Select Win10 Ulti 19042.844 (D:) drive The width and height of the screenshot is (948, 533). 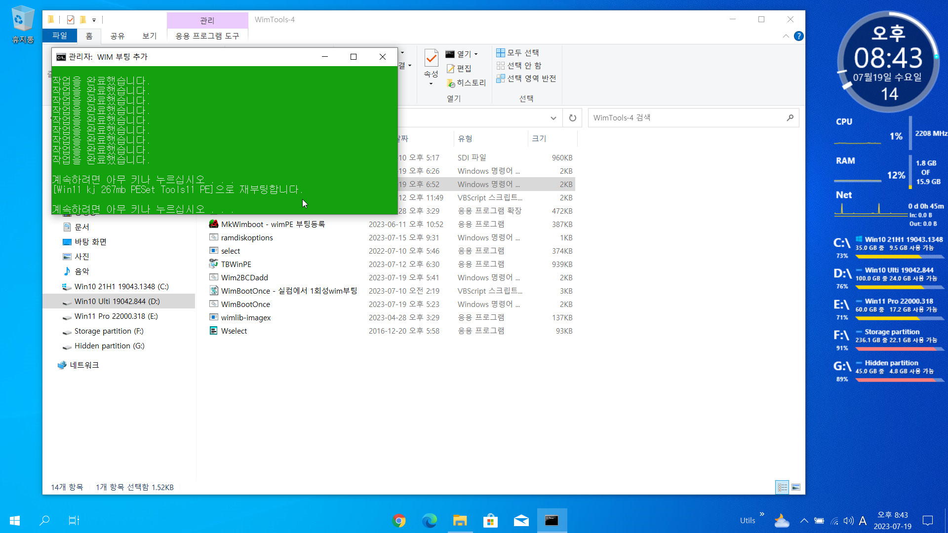117,302
